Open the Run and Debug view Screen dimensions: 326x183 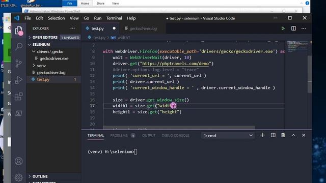click(19, 80)
